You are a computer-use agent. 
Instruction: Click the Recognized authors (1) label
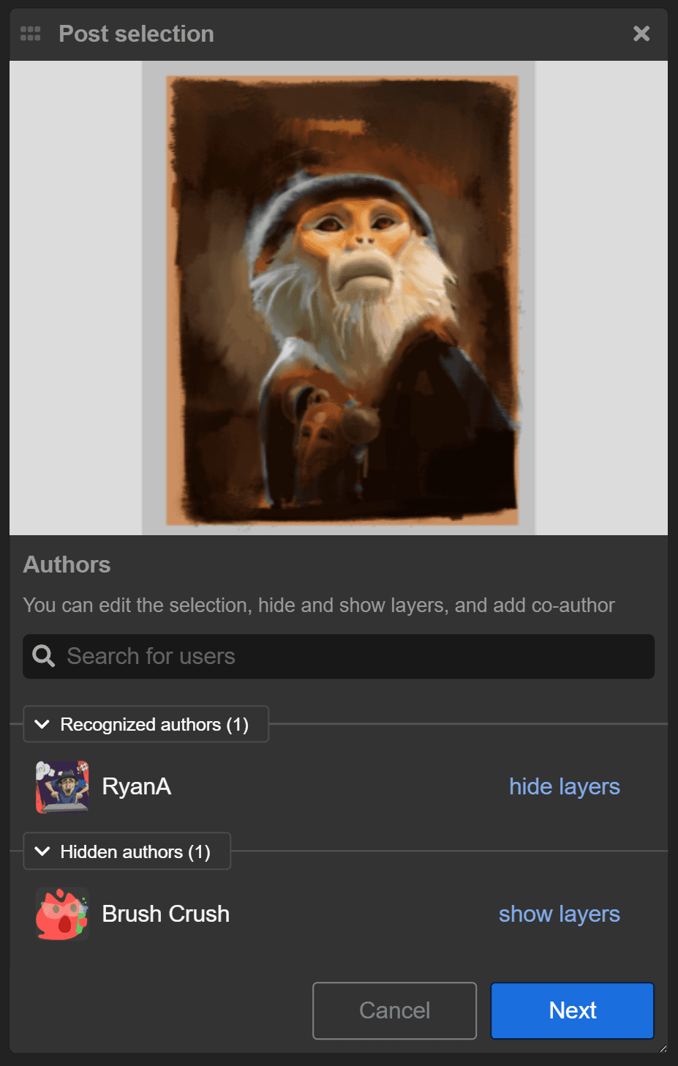click(154, 724)
